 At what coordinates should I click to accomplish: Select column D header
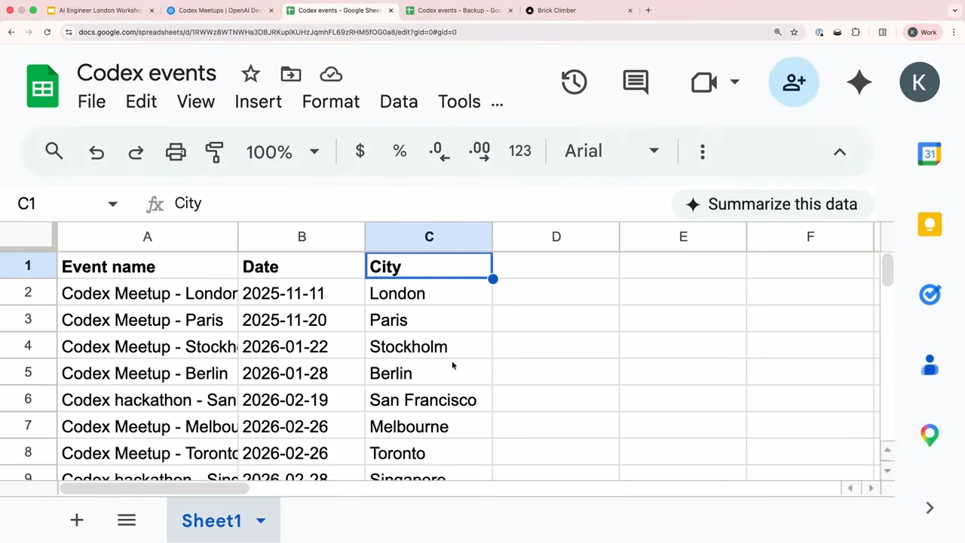click(x=556, y=237)
